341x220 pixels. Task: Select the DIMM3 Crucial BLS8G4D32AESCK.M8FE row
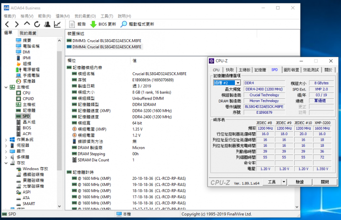click(x=107, y=41)
